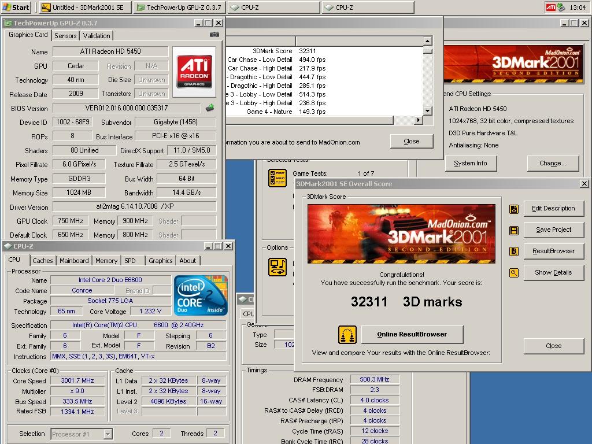Click the results list horizontal scroll right arrow
The height and width of the screenshot is (444, 592).
tap(418, 120)
